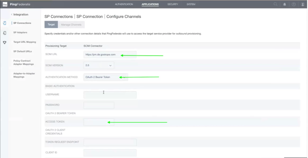Screen dimensions: 308x158
Task: Click into the ACCESS TOKEN field
Action: pyautogui.click(x=99, y=122)
